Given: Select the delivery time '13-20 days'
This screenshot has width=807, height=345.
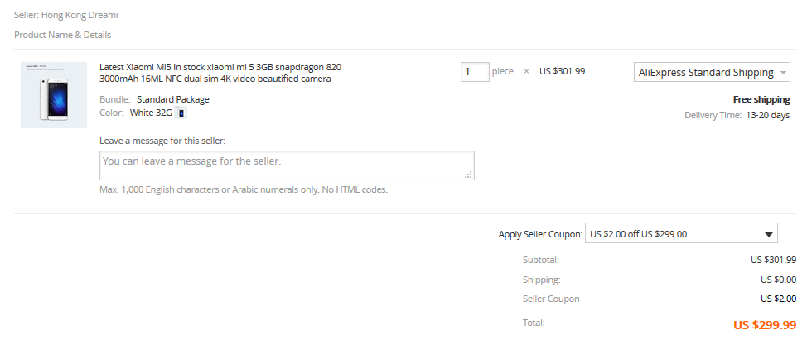Looking at the screenshot, I should point(768,115).
